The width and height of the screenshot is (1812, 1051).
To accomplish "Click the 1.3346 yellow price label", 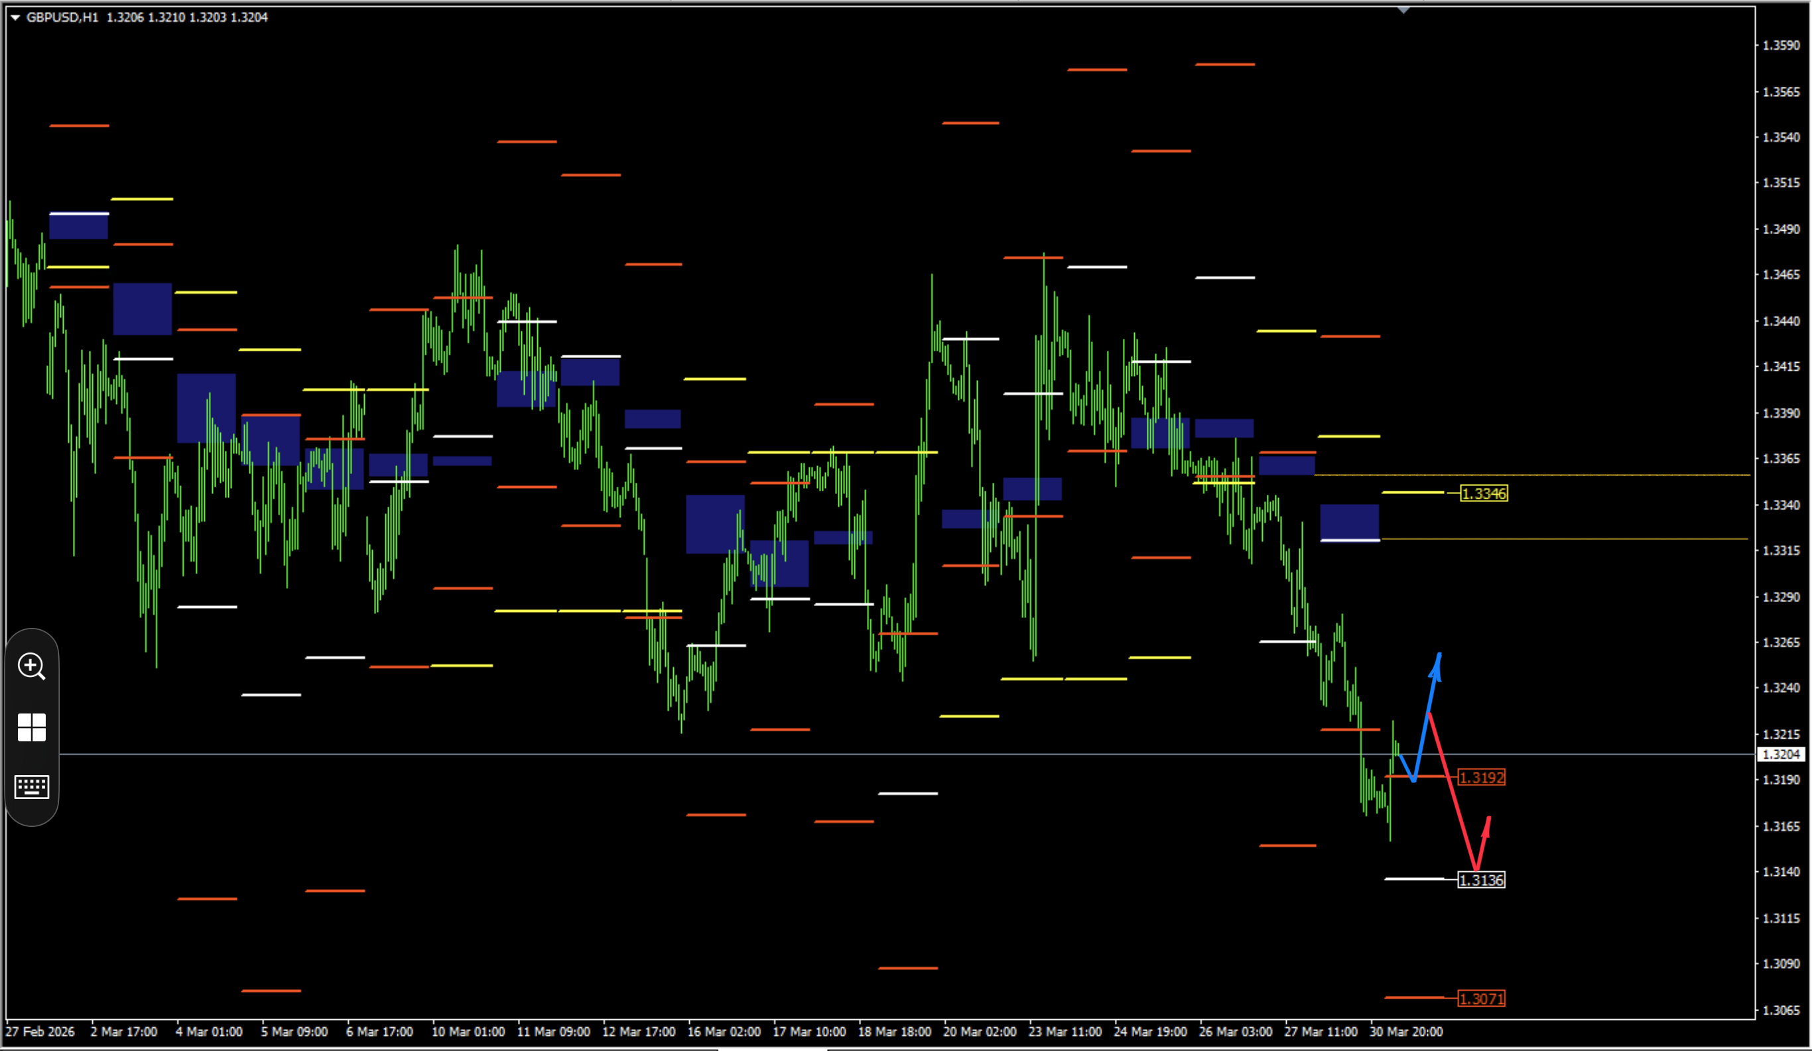I will pos(1484,493).
